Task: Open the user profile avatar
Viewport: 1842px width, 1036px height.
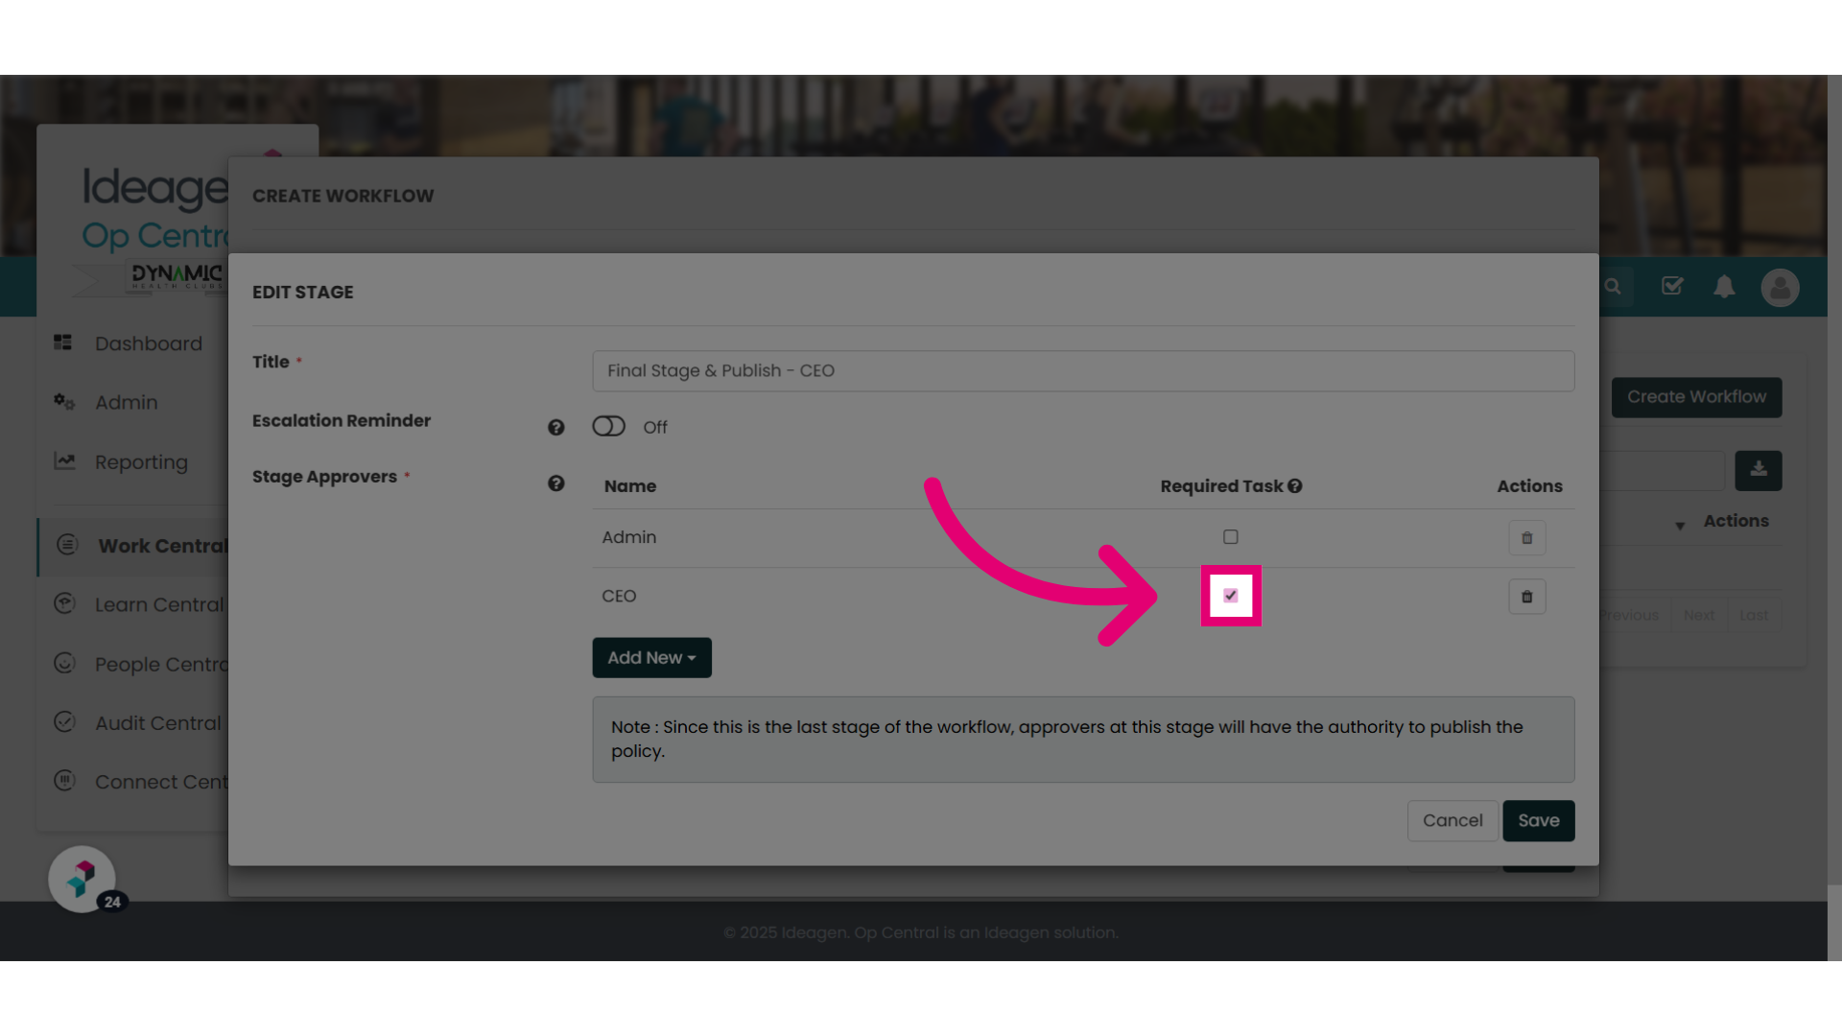Action: pyautogui.click(x=1780, y=288)
